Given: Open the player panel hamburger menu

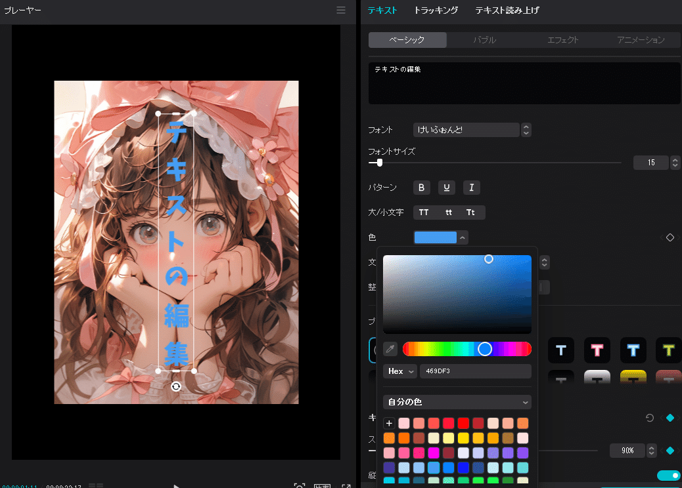Looking at the screenshot, I should click(341, 10).
